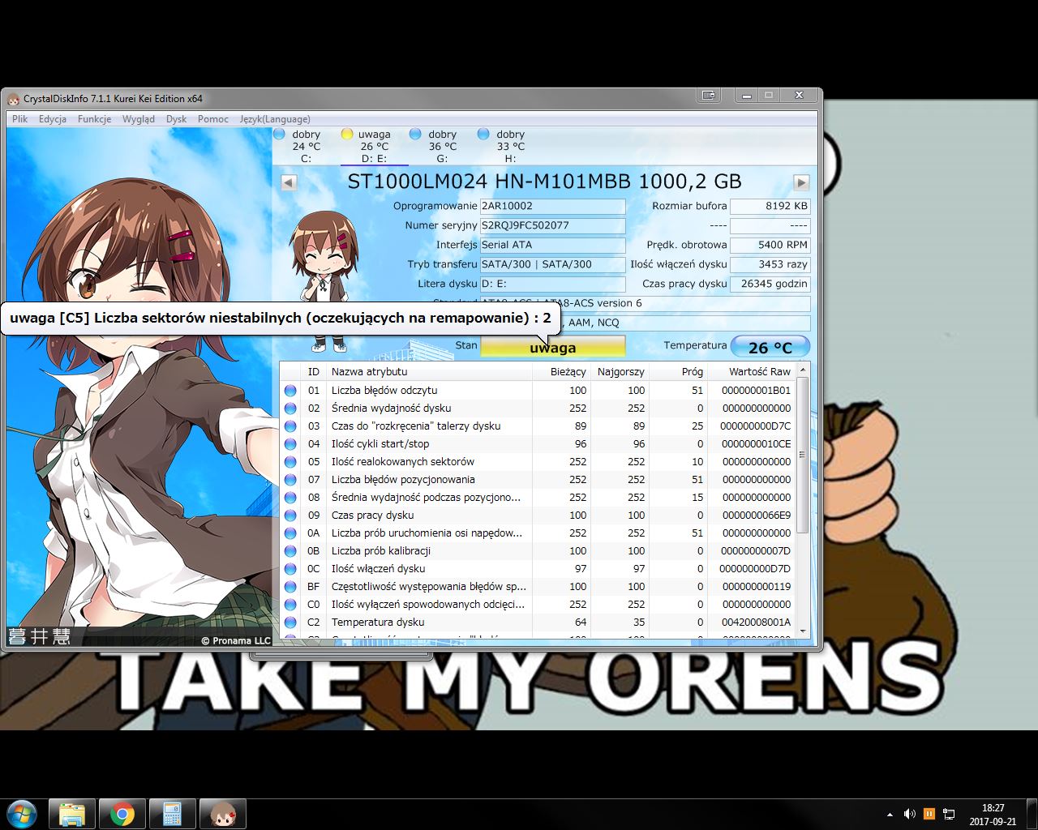Open File Explorer from taskbar
1038x830 pixels.
tap(72, 814)
